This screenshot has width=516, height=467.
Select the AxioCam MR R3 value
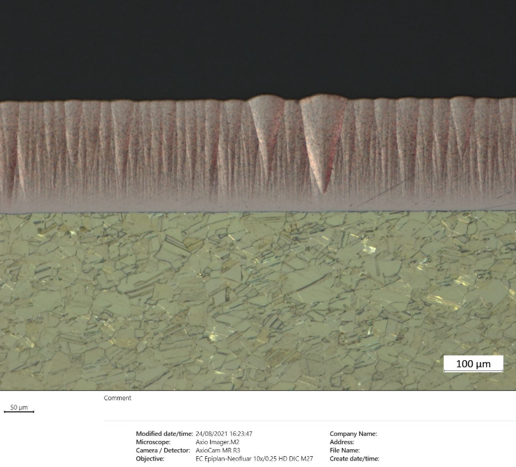218,450
